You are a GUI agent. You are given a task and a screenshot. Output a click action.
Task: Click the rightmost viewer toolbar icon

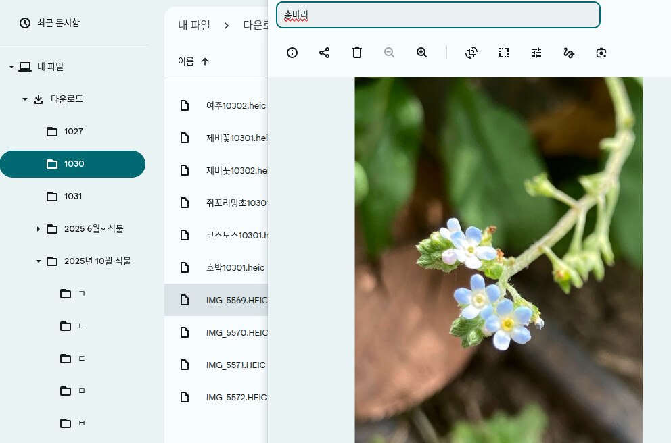point(601,53)
